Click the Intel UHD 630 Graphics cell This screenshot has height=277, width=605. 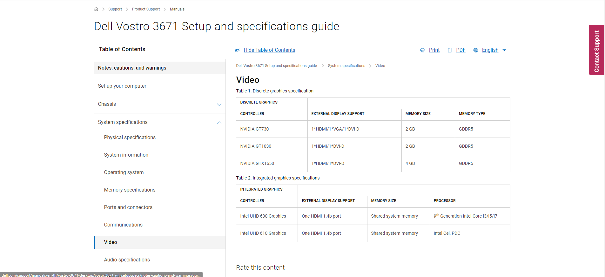pyautogui.click(x=267, y=216)
